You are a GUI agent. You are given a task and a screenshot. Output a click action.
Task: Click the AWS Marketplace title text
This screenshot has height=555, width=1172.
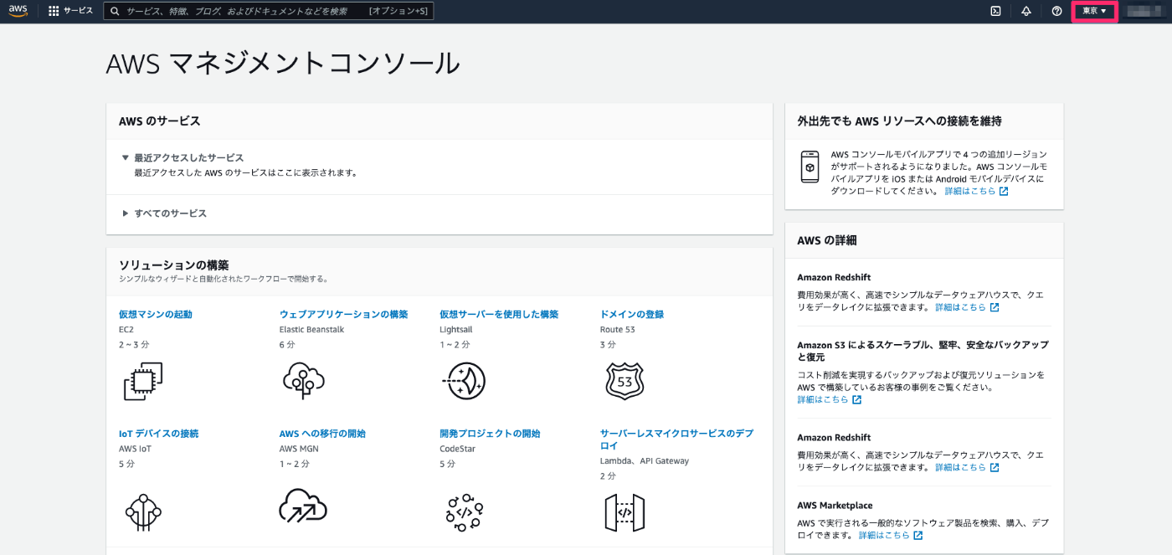pos(835,506)
